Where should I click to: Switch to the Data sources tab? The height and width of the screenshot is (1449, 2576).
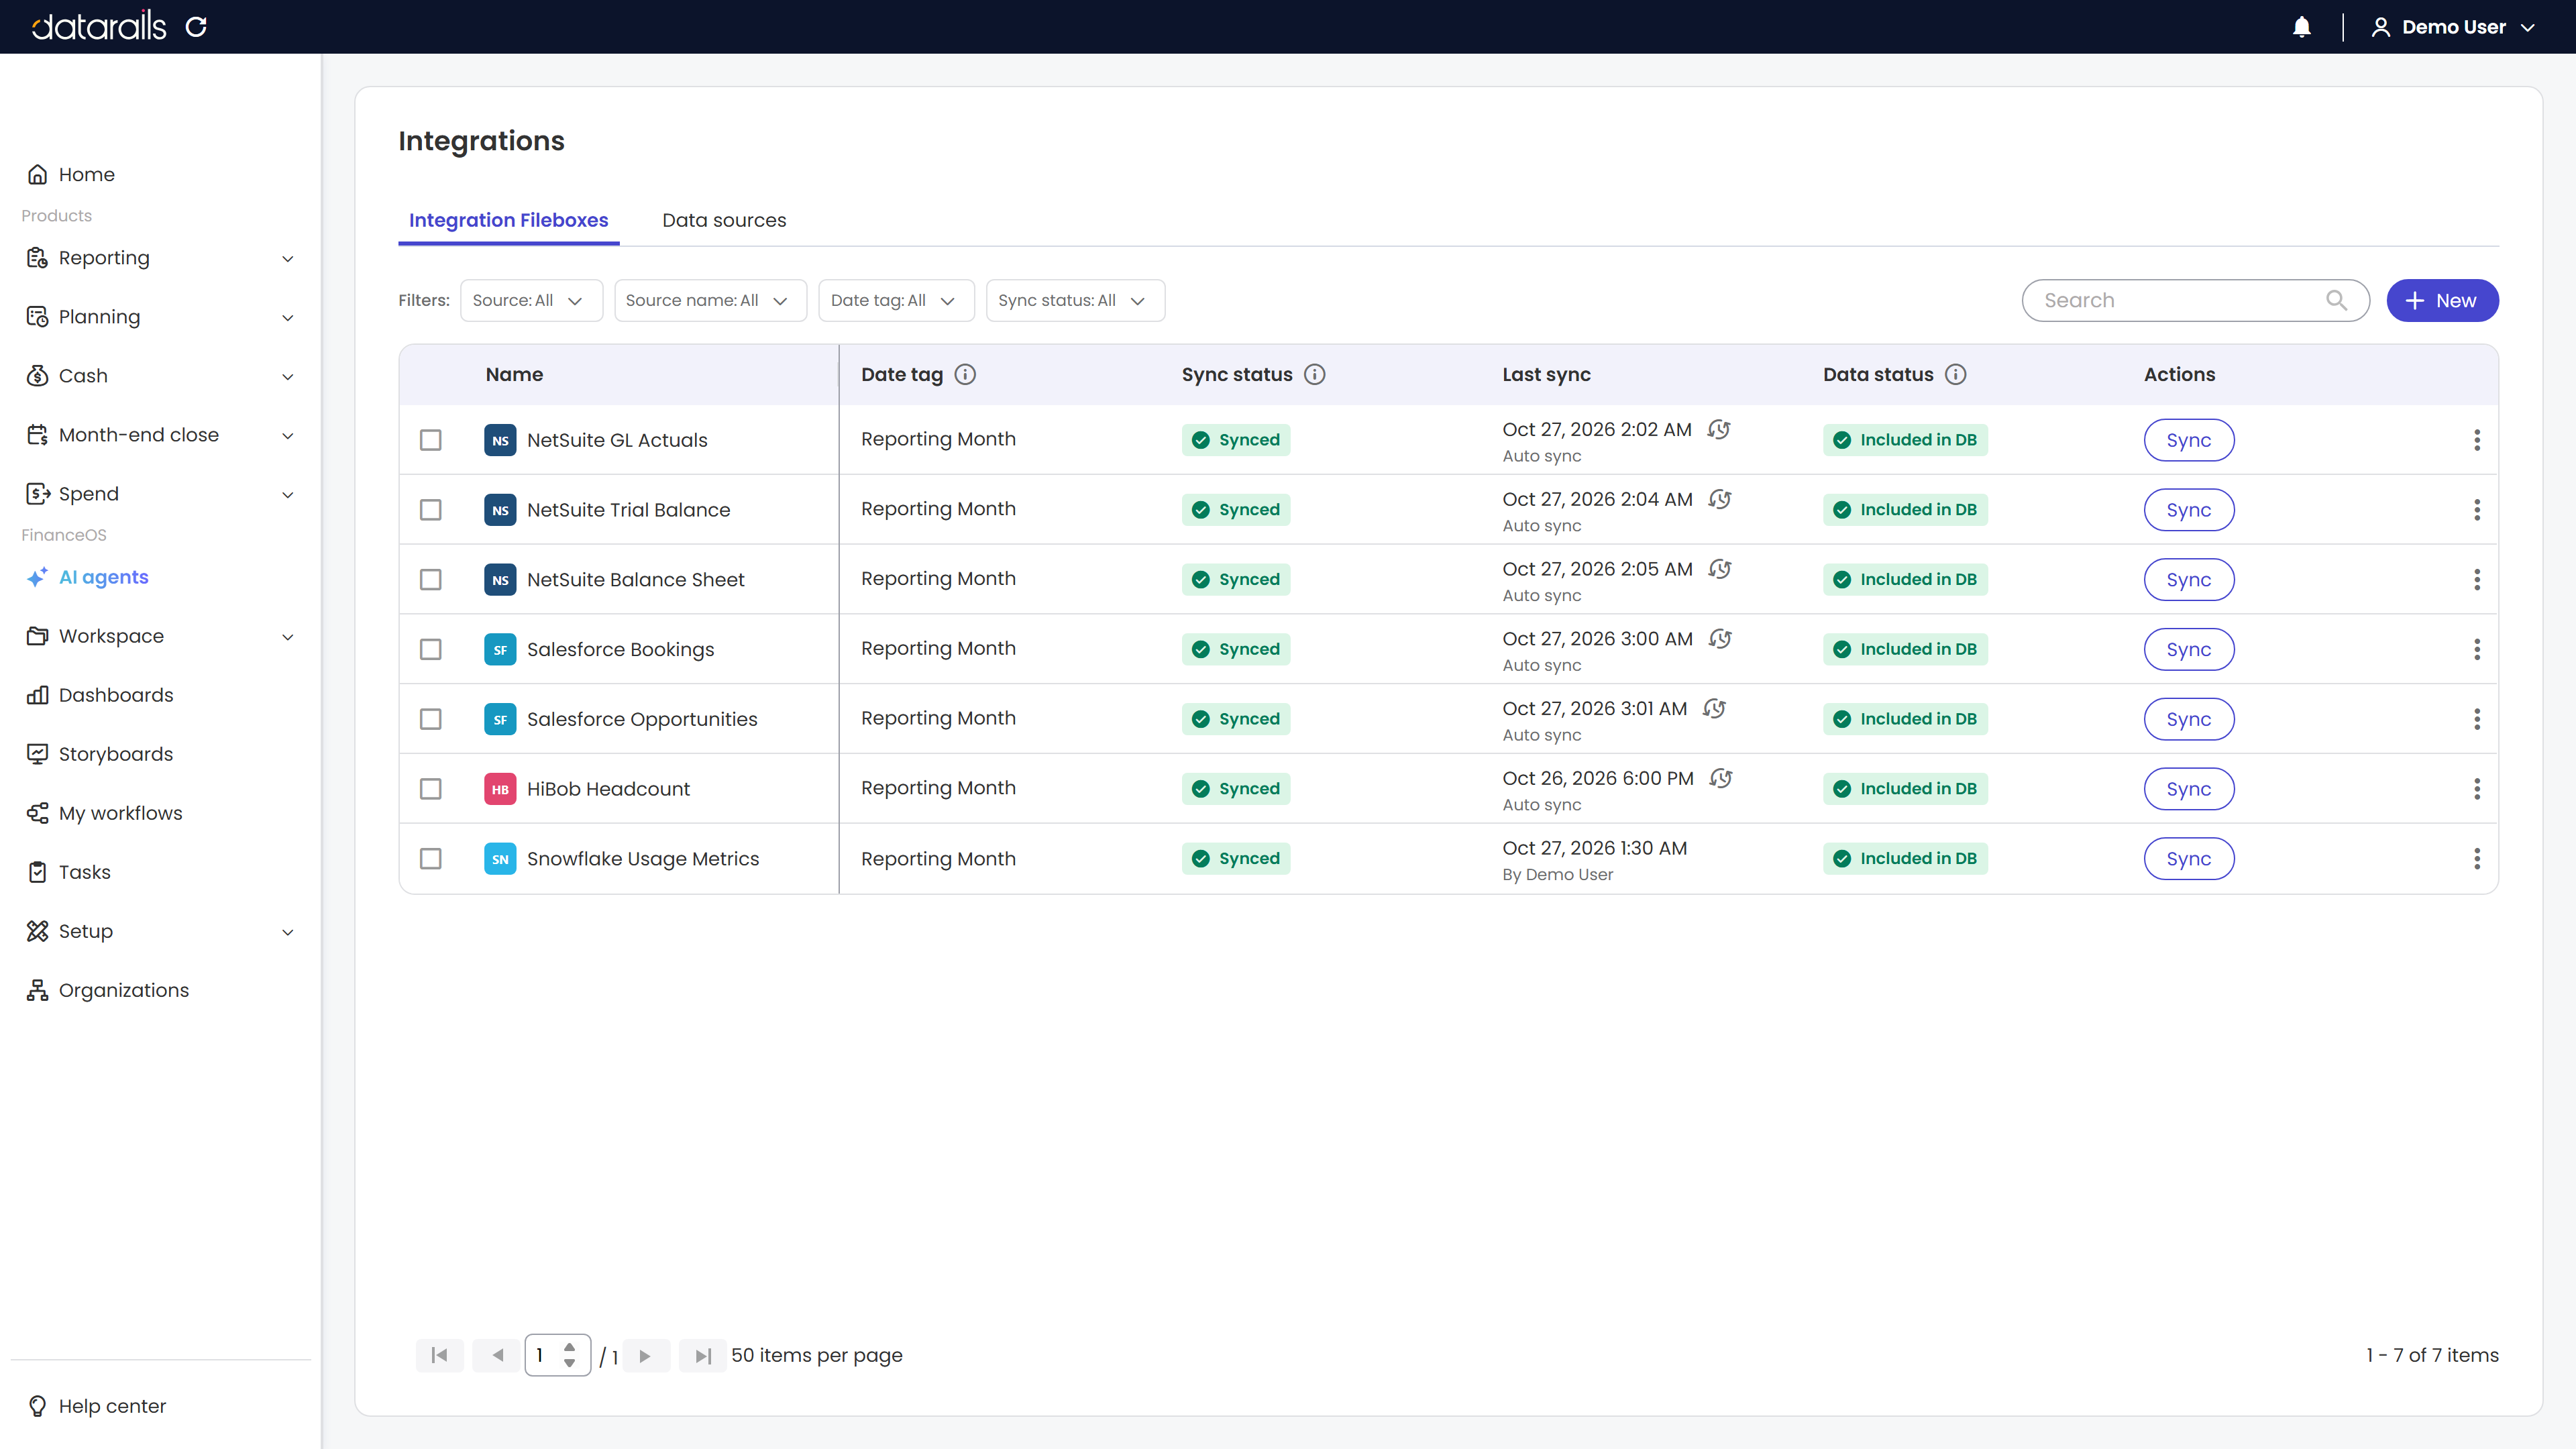click(724, 220)
